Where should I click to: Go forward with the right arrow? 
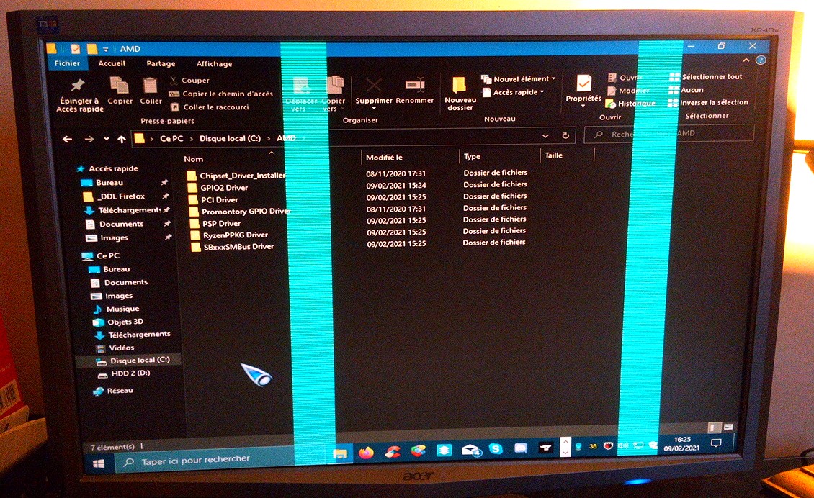tap(89, 139)
